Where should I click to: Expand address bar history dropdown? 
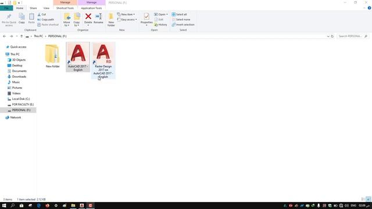pos(328,36)
